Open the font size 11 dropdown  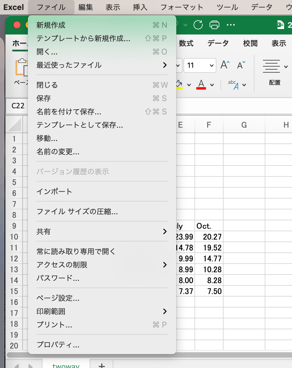pos(200,65)
